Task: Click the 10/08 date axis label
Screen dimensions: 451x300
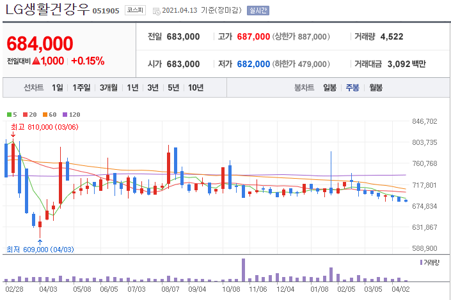Action: (231, 289)
